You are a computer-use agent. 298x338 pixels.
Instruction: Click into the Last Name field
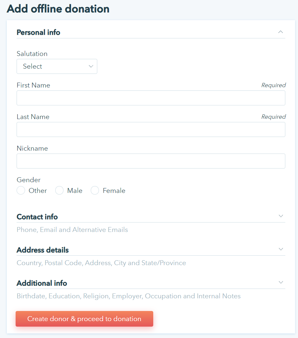coord(151,129)
